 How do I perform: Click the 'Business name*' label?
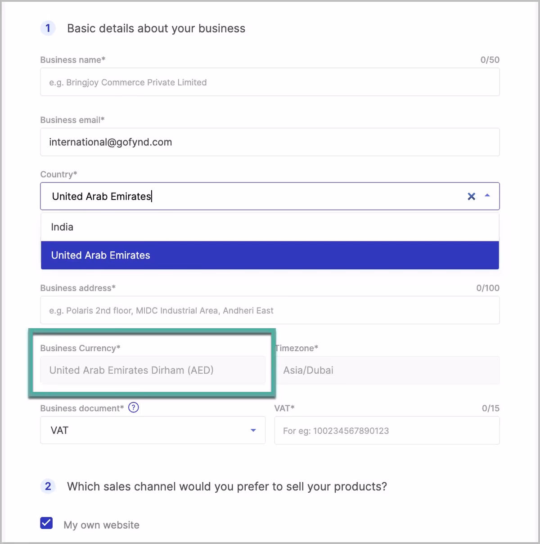[73, 60]
